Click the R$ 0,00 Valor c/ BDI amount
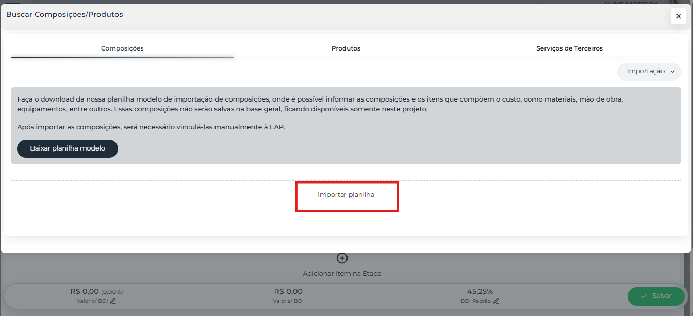This screenshot has width=693, height=316. pyautogui.click(x=84, y=291)
